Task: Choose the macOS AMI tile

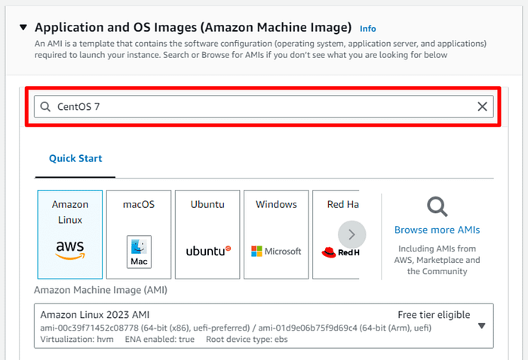Action: click(x=139, y=234)
